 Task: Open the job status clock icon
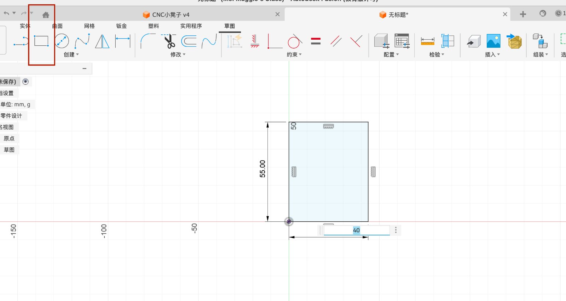click(558, 13)
